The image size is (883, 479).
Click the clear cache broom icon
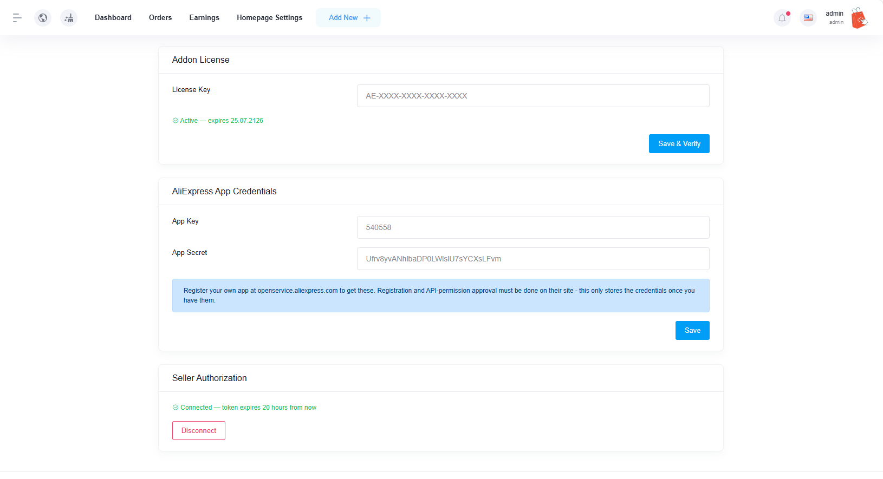(69, 18)
